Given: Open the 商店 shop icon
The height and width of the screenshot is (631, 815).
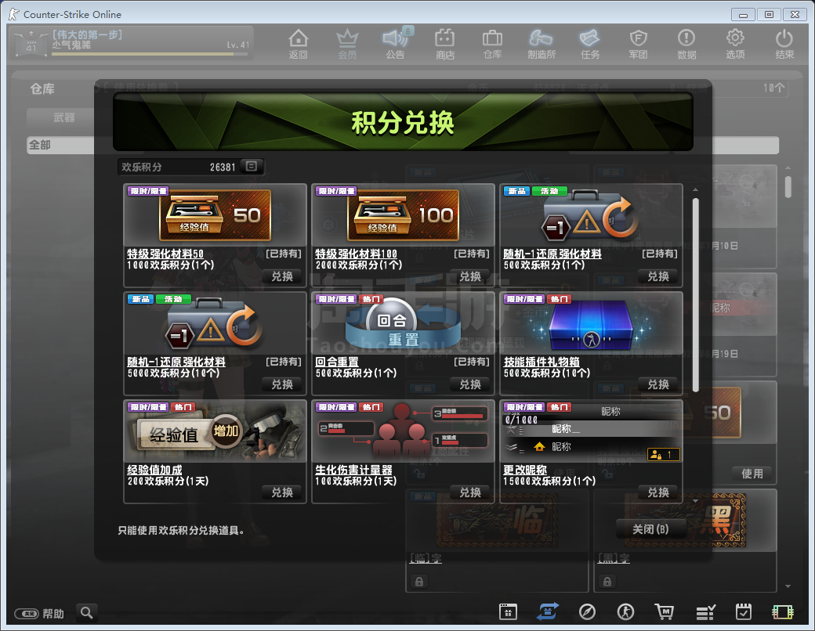Looking at the screenshot, I should pyautogui.click(x=445, y=44).
